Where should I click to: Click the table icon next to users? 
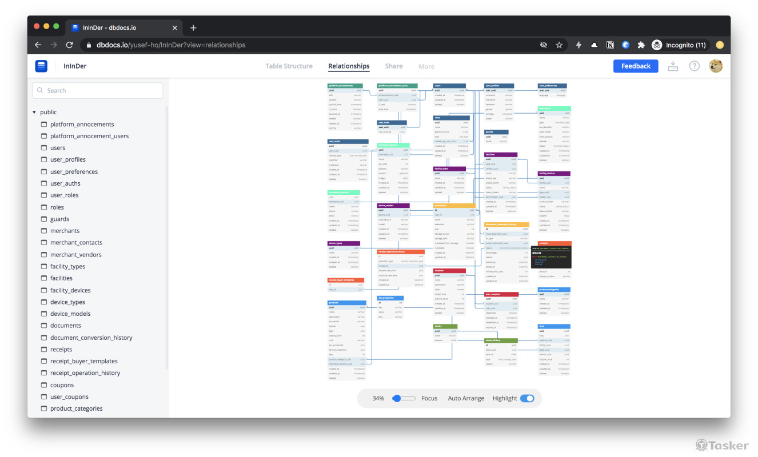(x=43, y=148)
